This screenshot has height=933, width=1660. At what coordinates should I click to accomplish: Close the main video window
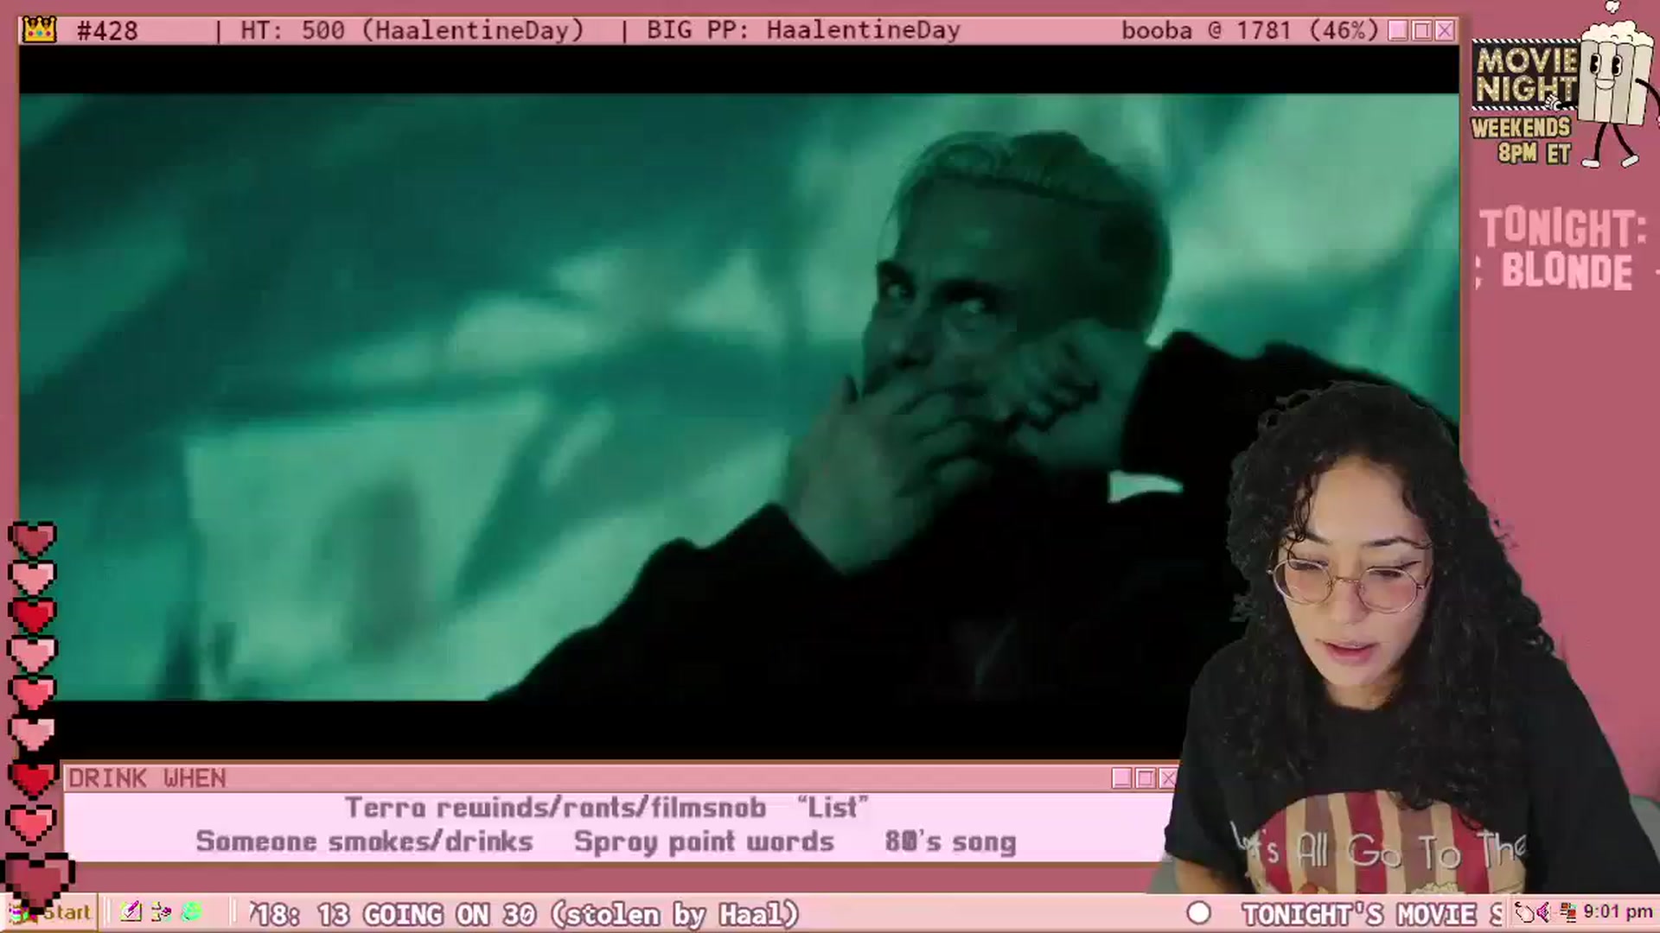click(x=1445, y=30)
